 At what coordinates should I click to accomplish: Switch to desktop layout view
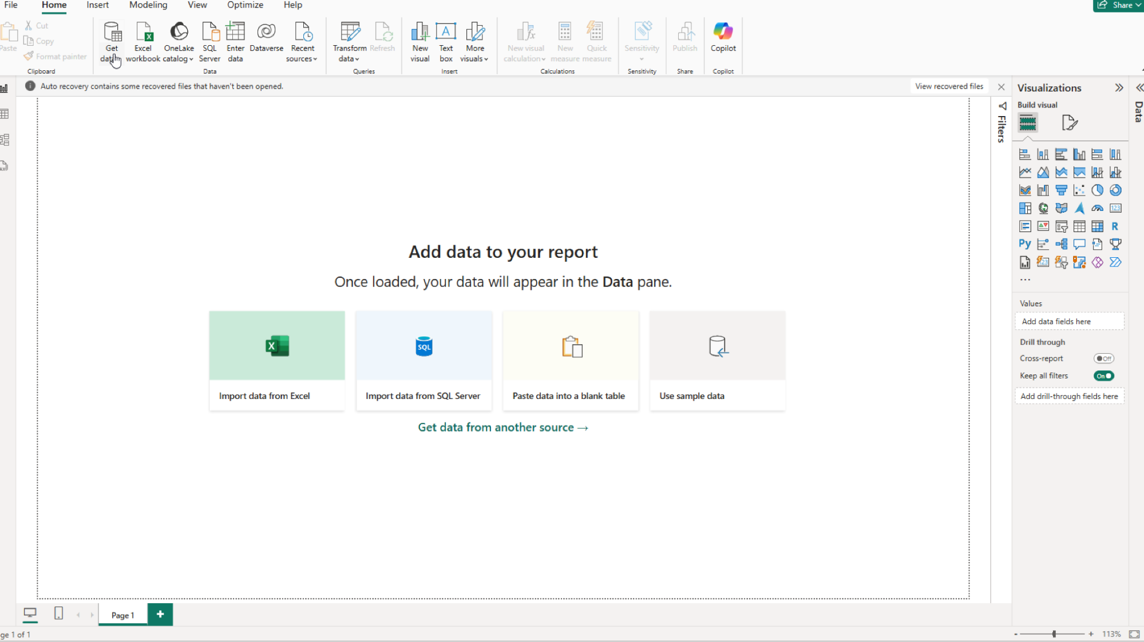click(x=30, y=613)
